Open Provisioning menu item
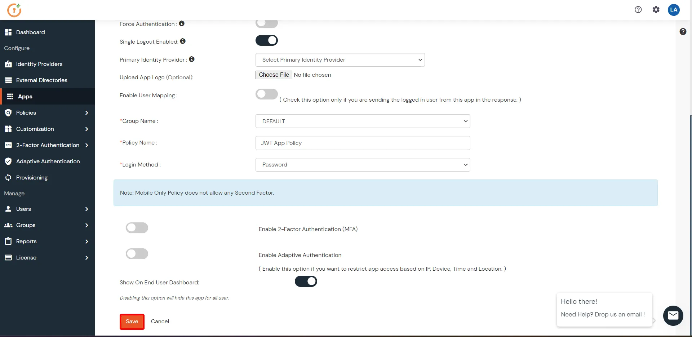Viewport: 692px width, 337px height. pyautogui.click(x=48, y=178)
